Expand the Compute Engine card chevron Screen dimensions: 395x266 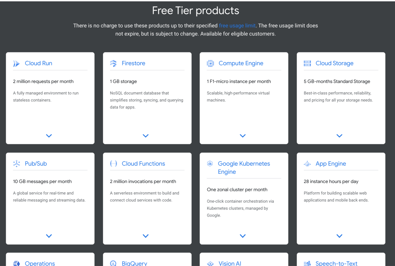pyautogui.click(x=242, y=136)
